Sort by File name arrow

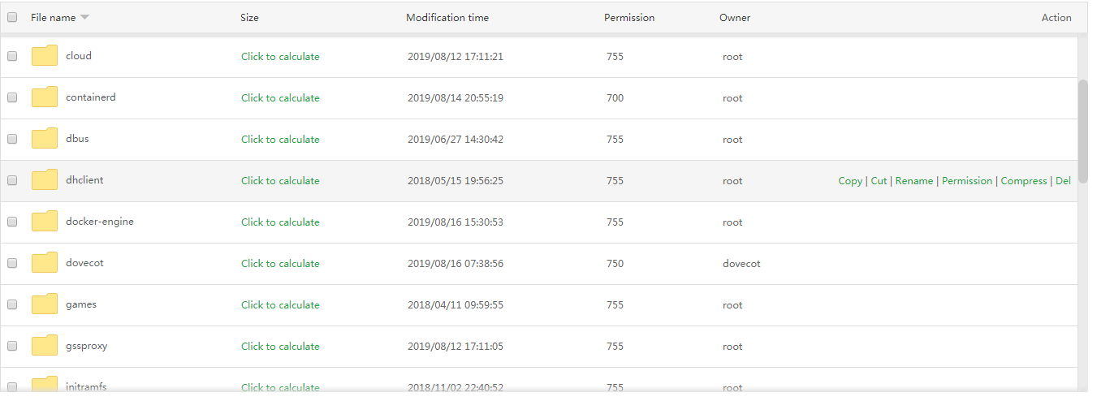pyautogui.click(x=85, y=18)
